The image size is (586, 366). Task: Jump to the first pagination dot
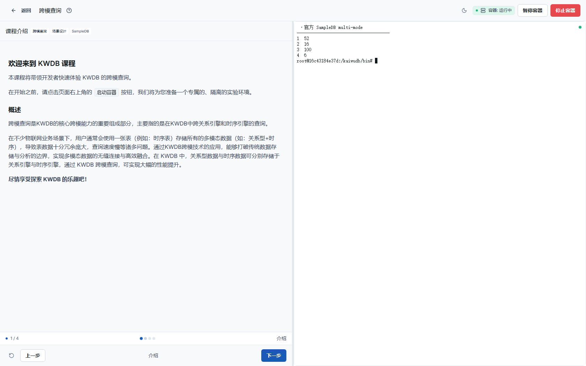coord(141,338)
